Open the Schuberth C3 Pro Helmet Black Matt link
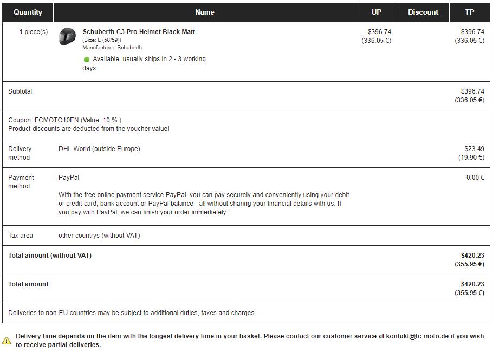This screenshot has height=353, width=493. (139, 32)
